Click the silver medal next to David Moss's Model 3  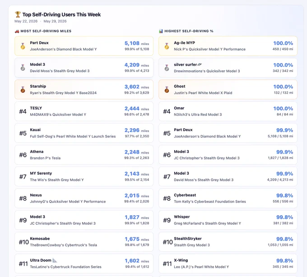[23, 68]
